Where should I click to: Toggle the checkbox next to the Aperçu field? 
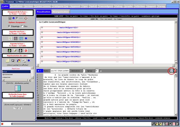pos(100,71)
